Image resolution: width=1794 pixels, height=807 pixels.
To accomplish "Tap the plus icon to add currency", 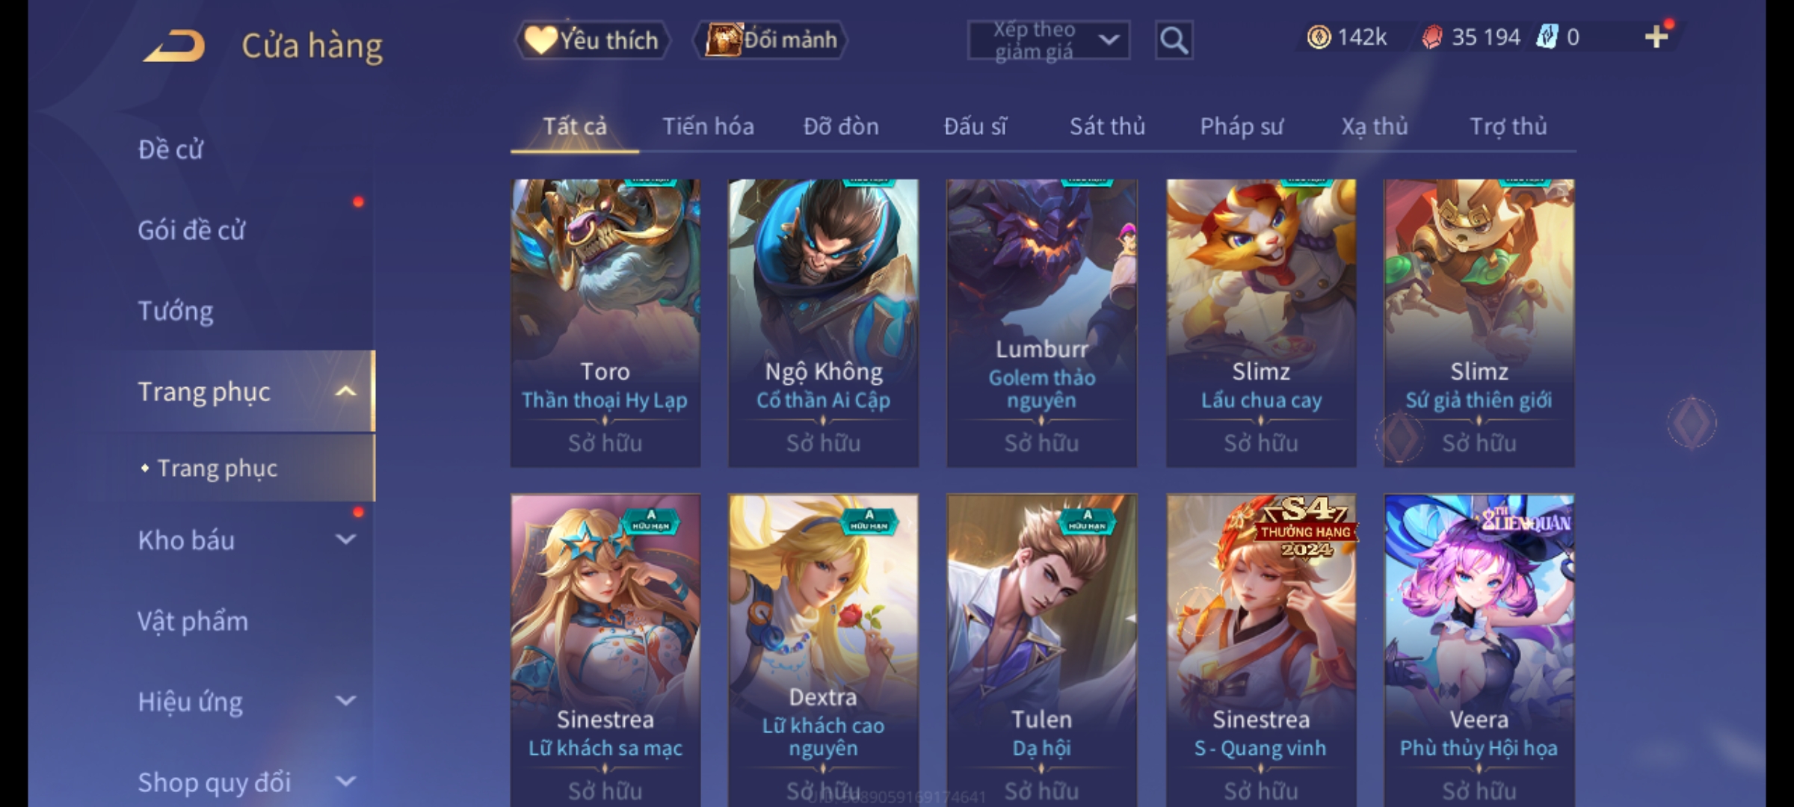I will [1656, 37].
